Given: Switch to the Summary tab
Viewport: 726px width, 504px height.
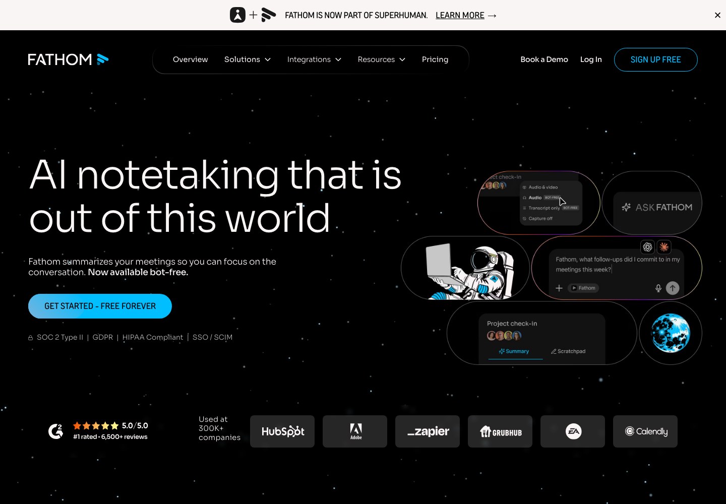Looking at the screenshot, I should coord(514,351).
